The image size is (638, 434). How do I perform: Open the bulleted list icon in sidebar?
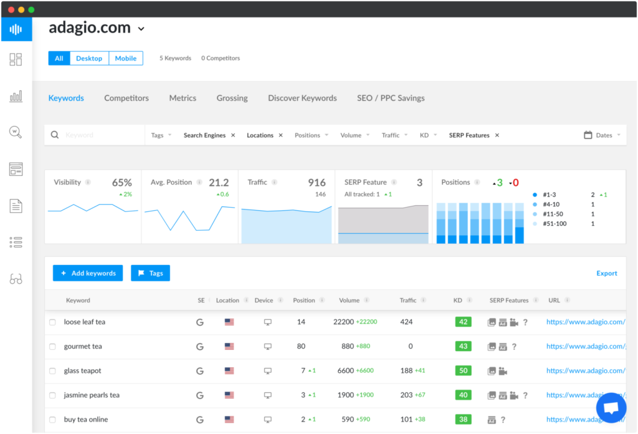pos(16,243)
